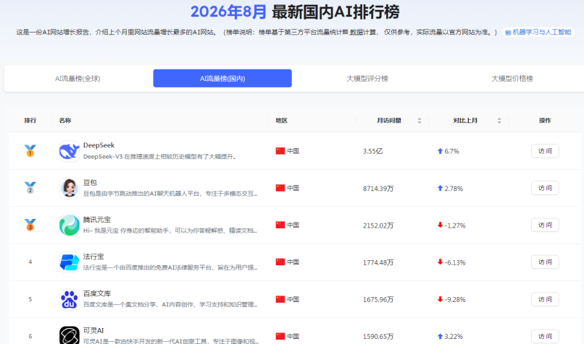Viewport: 584px width, 344px height.
Task: Click the 2026年8月 page title heading
Action: click(x=295, y=12)
